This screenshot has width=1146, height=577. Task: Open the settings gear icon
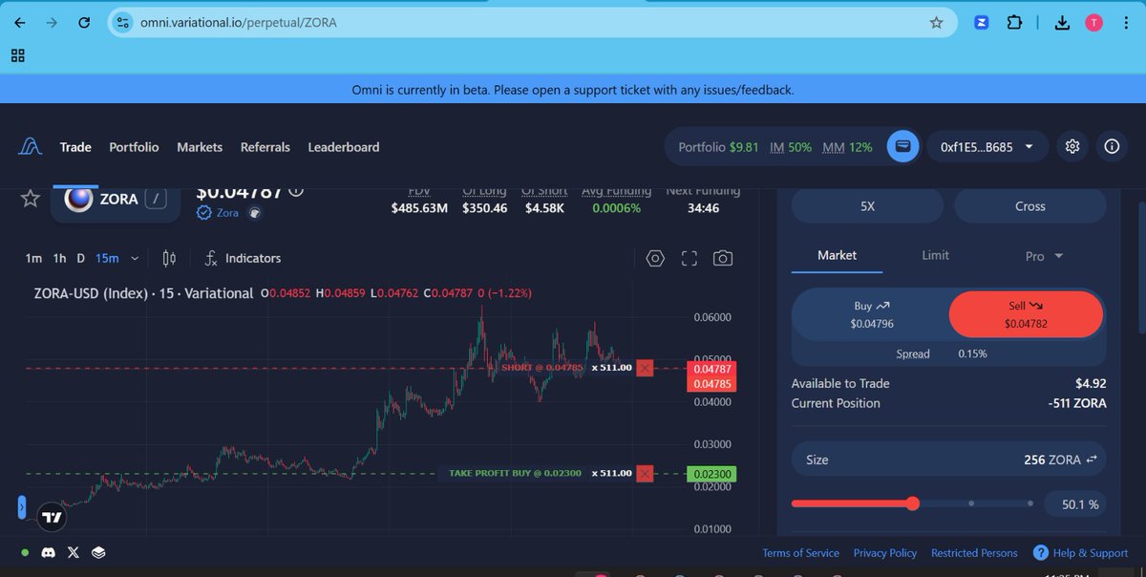[1072, 147]
